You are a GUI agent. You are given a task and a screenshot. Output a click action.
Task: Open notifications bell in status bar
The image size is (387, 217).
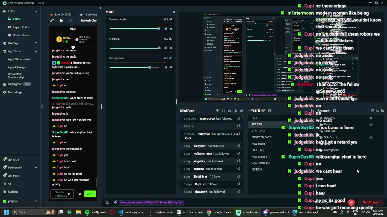pyautogui.click(x=115, y=202)
